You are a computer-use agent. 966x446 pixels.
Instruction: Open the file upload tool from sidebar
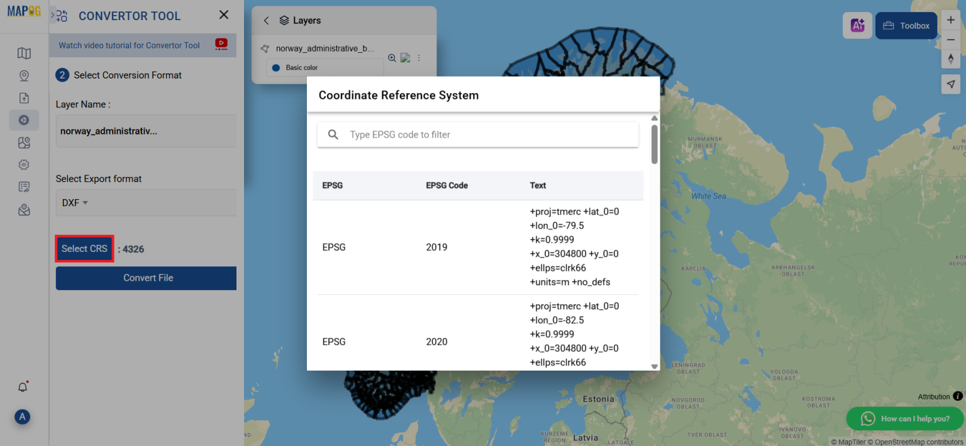(x=24, y=98)
